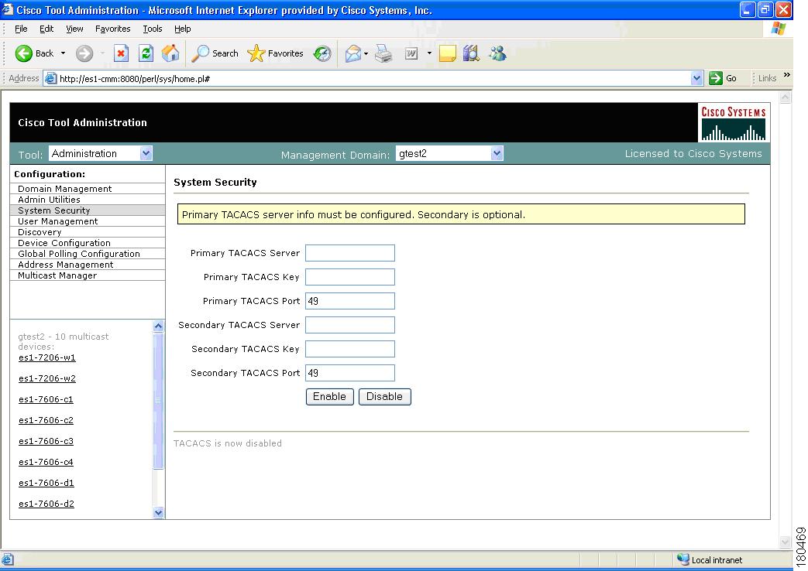Open device es1-7606-c2
The width and height of the screenshot is (808, 571).
point(46,420)
